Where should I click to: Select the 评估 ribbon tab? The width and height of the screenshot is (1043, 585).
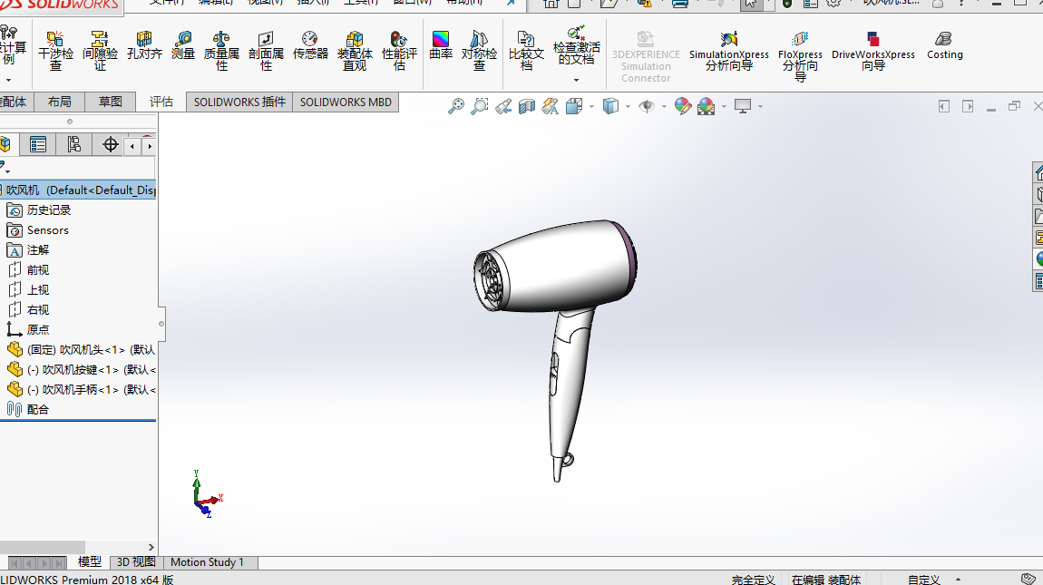pyautogui.click(x=161, y=102)
